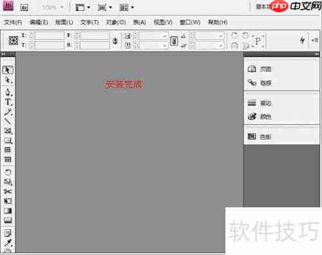
Task: Open the 文字(T) menu
Action: (x=90, y=22)
